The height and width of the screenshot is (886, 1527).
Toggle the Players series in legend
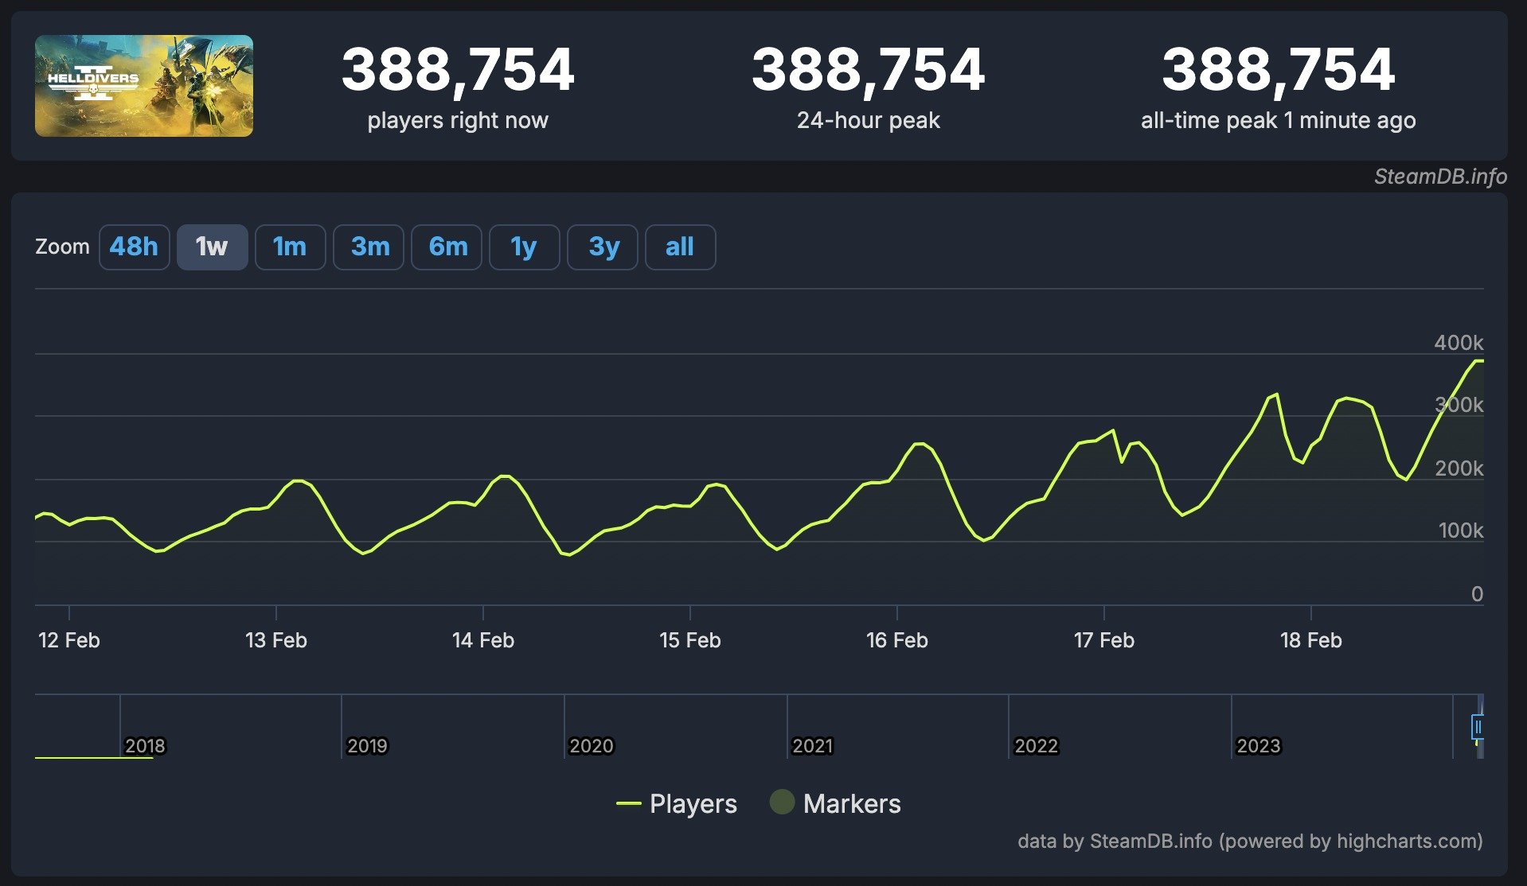693,803
